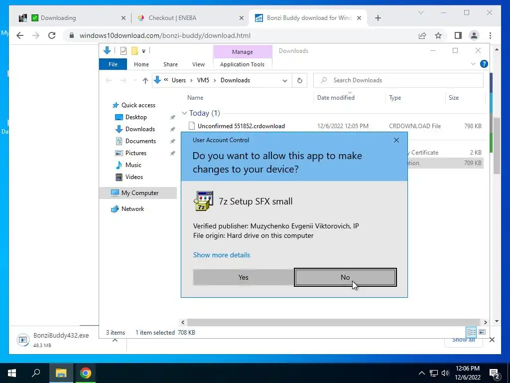The width and height of the screenshot is (510, 383).
Task: Click No in User Account Control dialog
Action: click(345, 277)
